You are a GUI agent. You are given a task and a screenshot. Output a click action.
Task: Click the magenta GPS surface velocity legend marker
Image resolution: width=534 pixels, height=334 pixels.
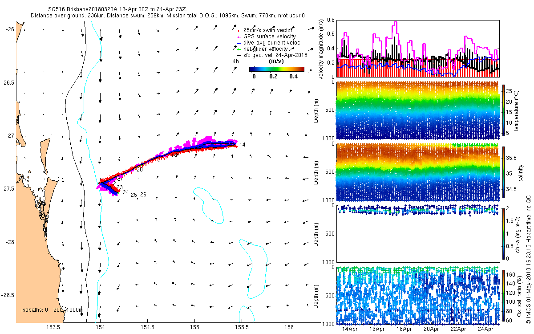(x=239, y=37)
